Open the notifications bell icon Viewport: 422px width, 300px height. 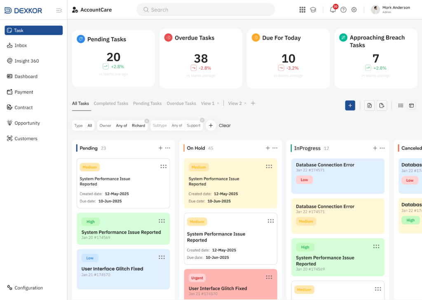[333, 10]
